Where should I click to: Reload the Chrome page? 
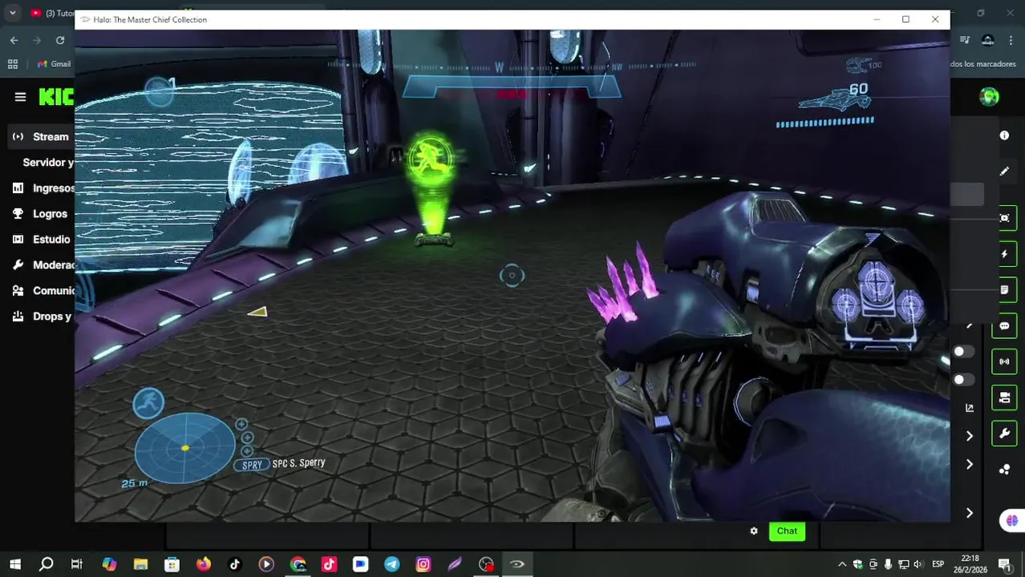60,40
